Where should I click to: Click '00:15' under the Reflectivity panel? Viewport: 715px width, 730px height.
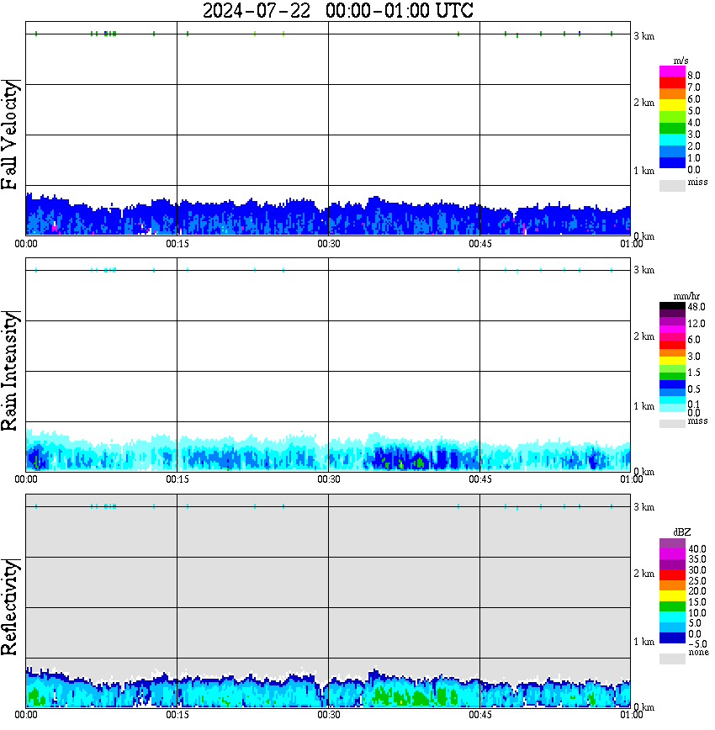point(177,715)
